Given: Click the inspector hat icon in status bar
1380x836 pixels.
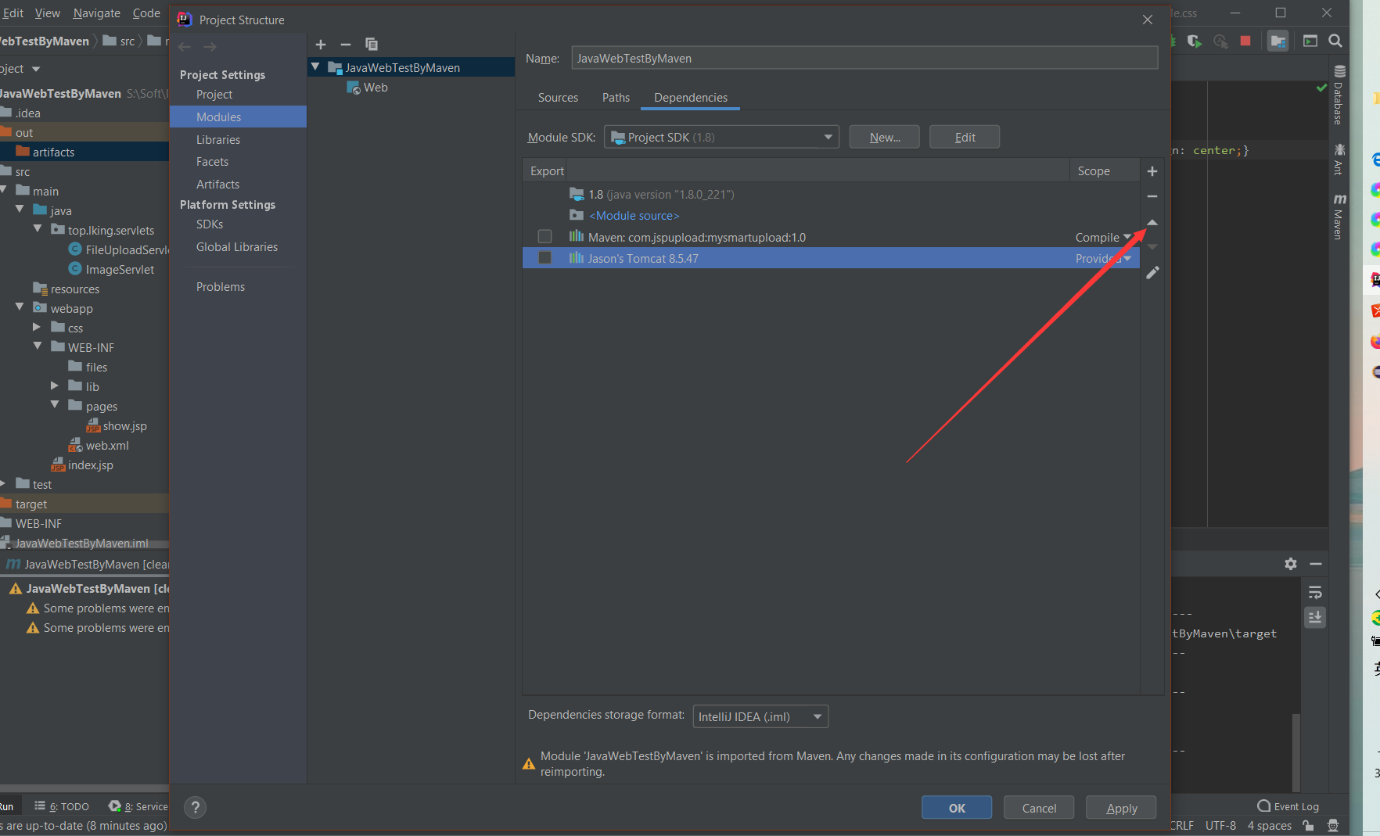Looking at the screenshot, I should [x=1333, y=826].
